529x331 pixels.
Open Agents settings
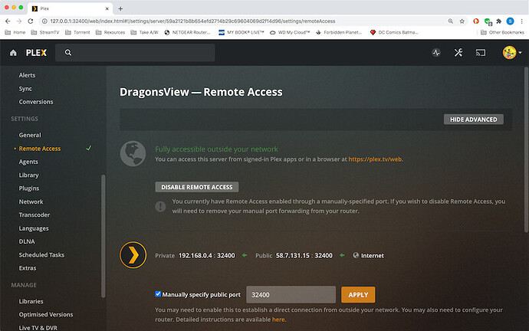click(x=28, y=162)
